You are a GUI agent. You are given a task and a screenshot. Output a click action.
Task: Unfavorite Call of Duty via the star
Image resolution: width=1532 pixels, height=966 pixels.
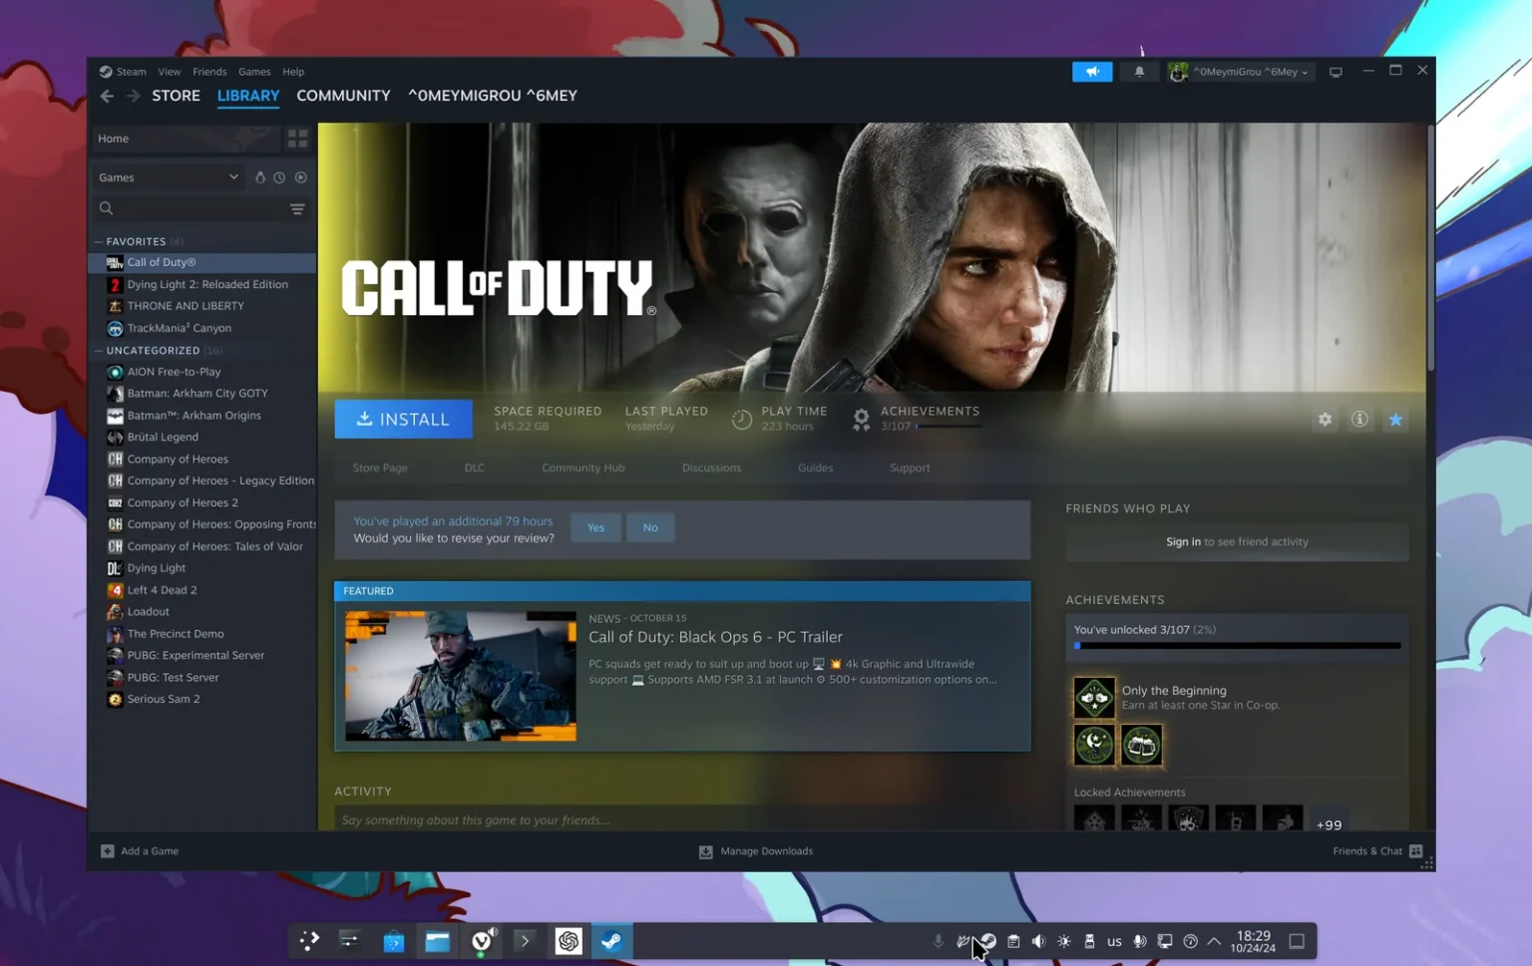(x=1395, y=419)
